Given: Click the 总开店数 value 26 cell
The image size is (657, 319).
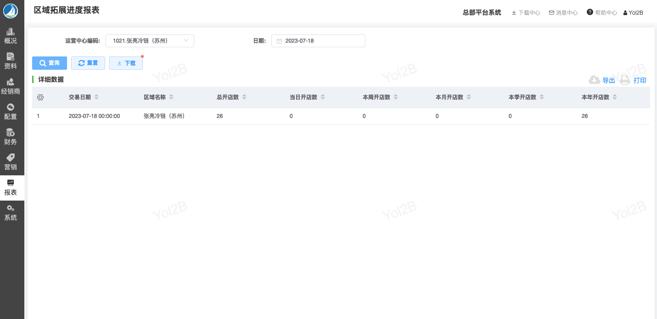Looking at the screenshot, I should tap(220, 116).
